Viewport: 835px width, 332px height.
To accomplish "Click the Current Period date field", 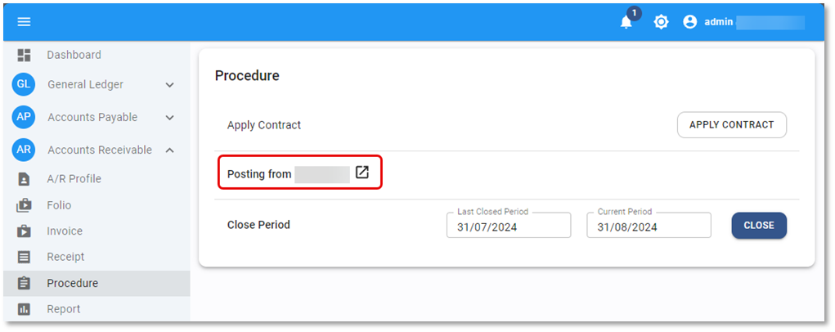I will tap(649, 227).
